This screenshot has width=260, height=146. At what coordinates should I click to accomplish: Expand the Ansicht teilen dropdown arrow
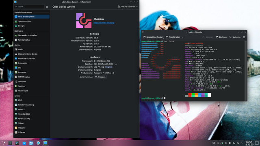point(182,37)
